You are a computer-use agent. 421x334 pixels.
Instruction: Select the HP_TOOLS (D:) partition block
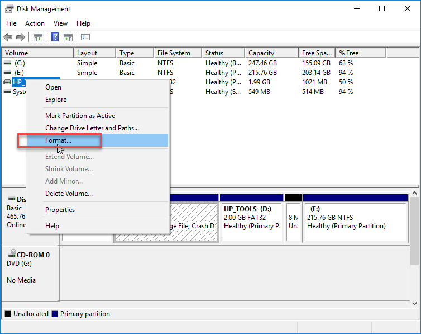tap(251, 222)
